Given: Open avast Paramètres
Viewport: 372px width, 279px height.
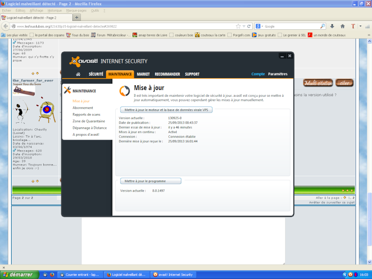Looking at the screenshot, I should pyautogui.click(x=278, y=74).
